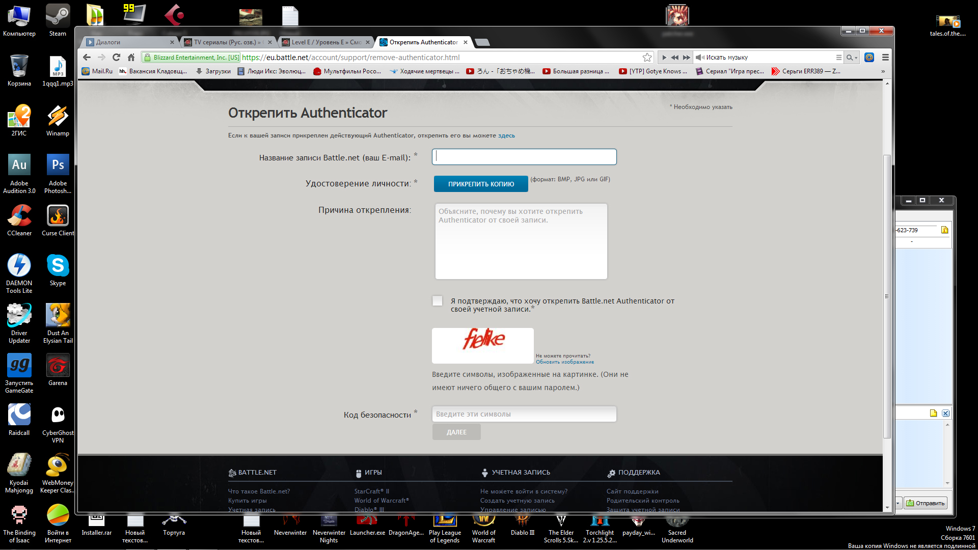Check the Authenticator removal confirmation box
Screen dimensions: 978x550
(438, 301)
